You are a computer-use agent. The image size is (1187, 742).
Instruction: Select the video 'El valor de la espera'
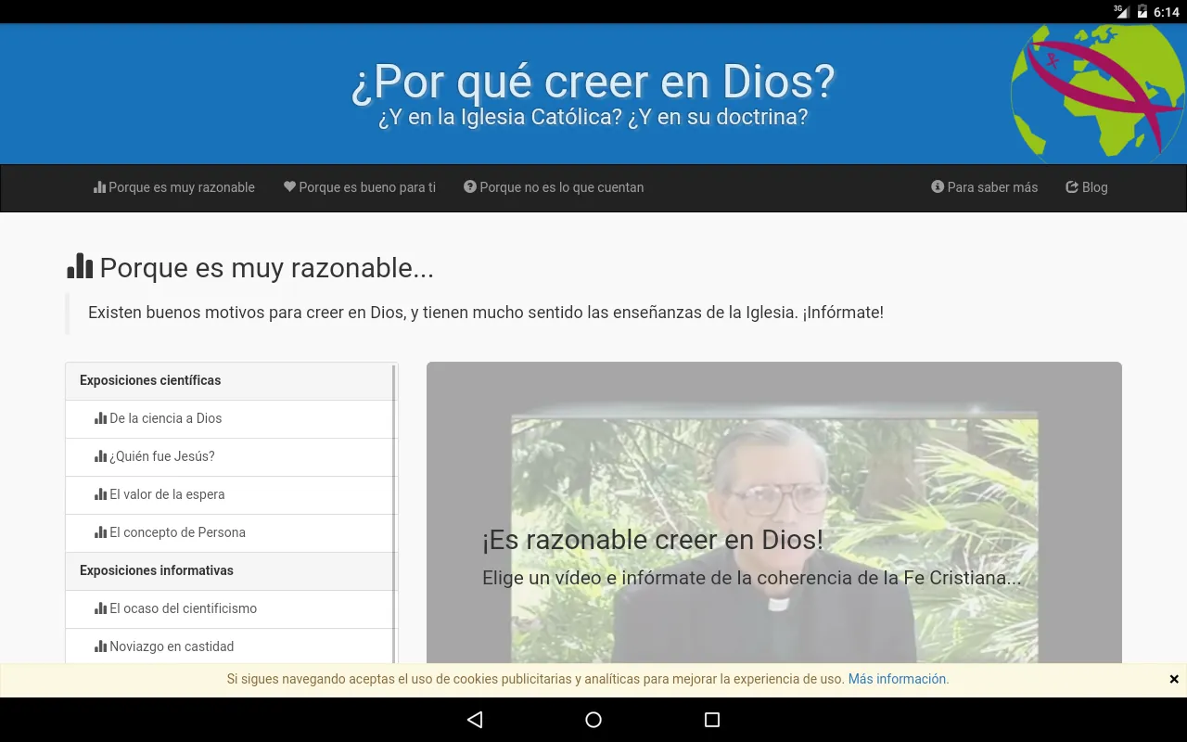[x=229, y=495]
